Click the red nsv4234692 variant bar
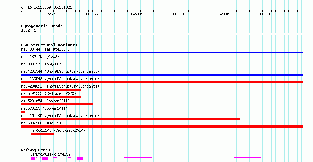Image resolution: width=313 pixels, height=162 pixels. point(51,90)
